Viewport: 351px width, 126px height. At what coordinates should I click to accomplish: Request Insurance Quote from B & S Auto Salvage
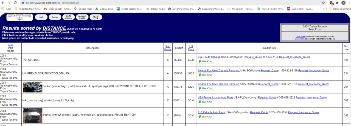coord(294,57)
